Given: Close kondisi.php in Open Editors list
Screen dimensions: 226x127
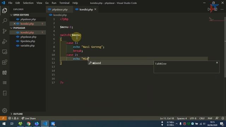Looking at the screenshot, I should point(14,24).
